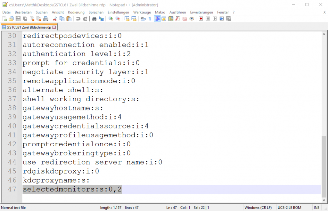Image resolution: width=328 pixels, height=211 pixels.
Task: Save current recorded macro icon
Action: tap(229, 19)
